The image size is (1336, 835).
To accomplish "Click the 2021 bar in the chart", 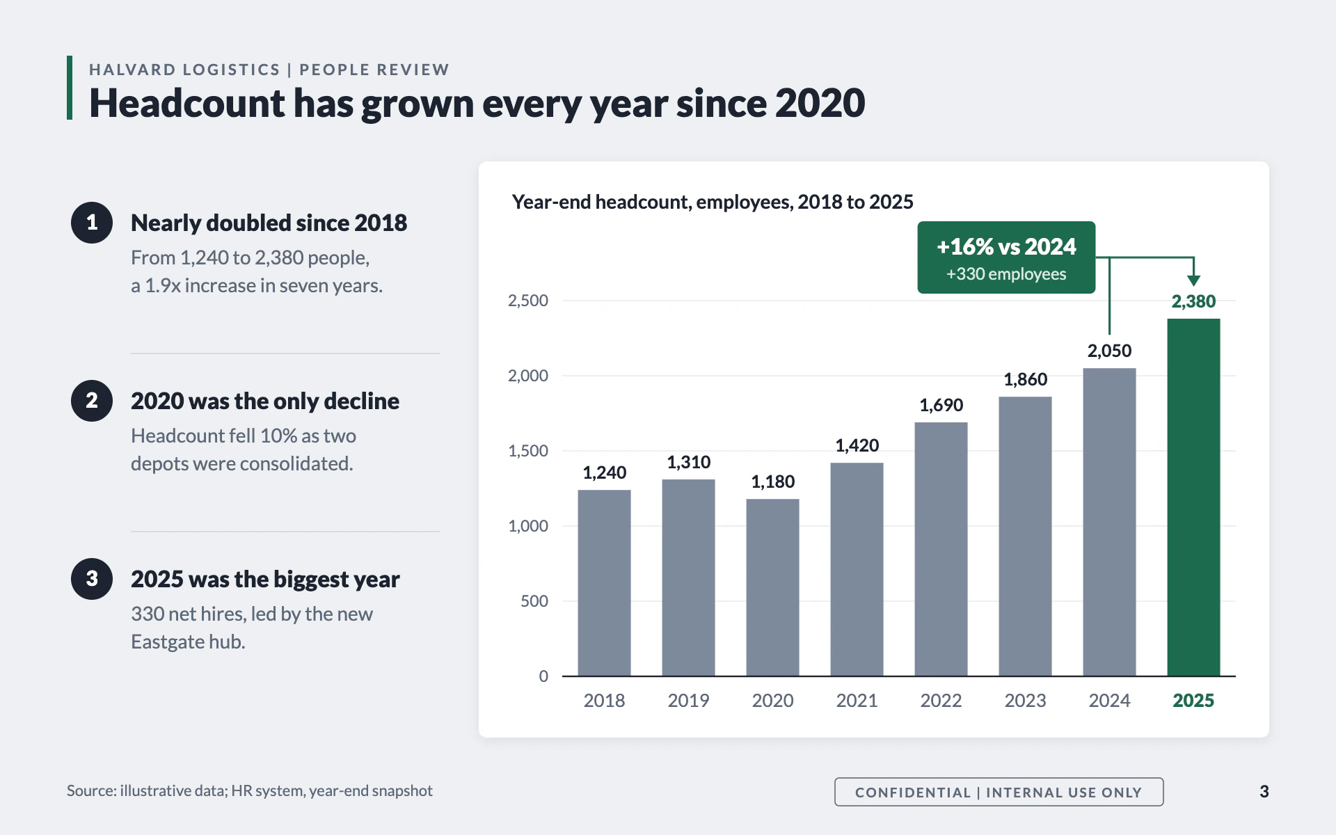I will [x=857, y=569].
